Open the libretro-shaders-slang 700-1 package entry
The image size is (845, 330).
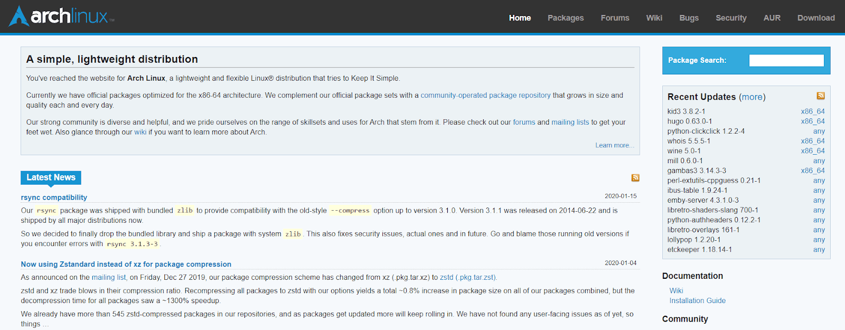coord(713,210)
